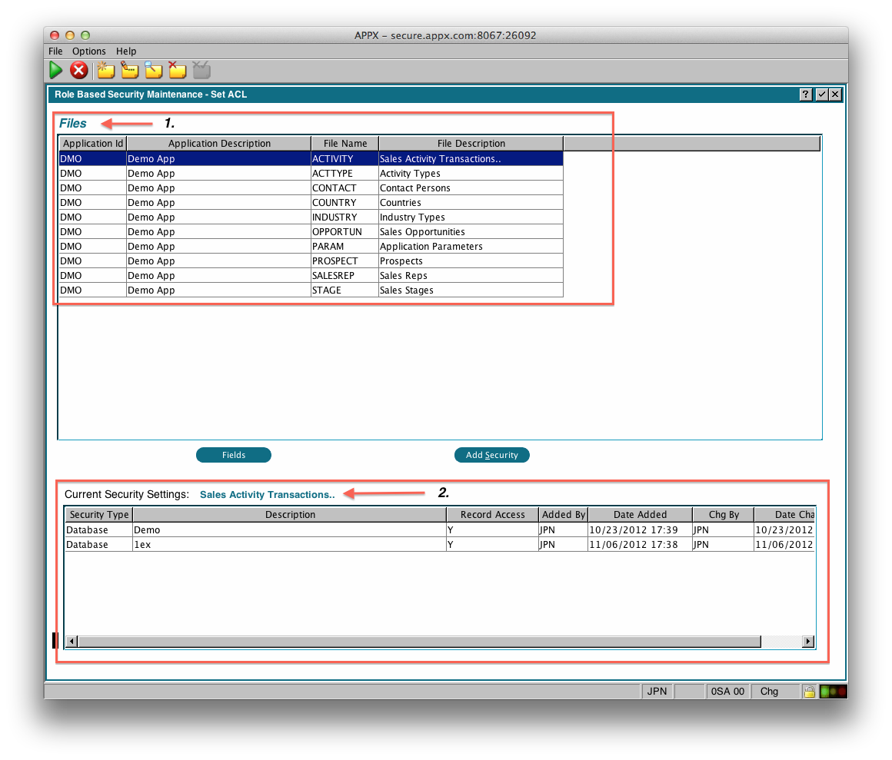
Task: Select the PROSPECT file row
Action: click(334, 261)
